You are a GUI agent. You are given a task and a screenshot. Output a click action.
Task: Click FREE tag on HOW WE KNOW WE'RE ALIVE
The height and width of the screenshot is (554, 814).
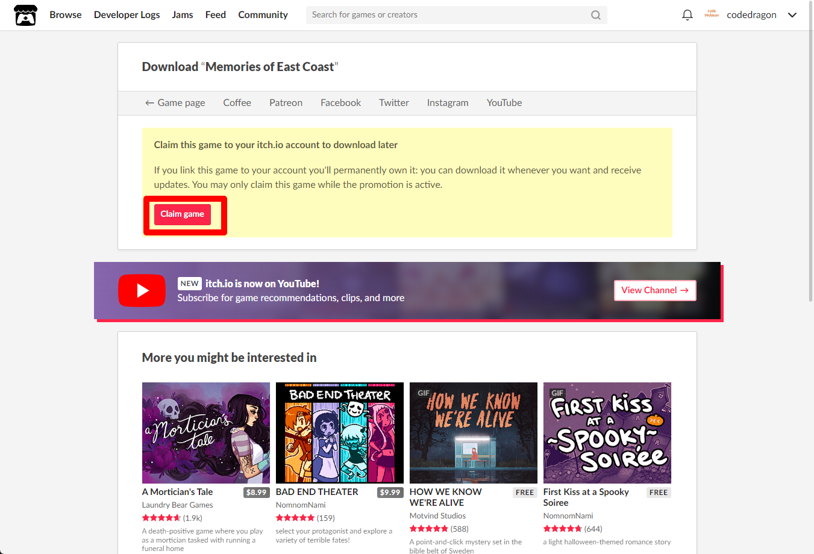click(x=525, y=493)
